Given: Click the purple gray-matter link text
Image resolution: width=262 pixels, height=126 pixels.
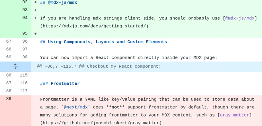Looking at the screenshot, I should [x=234, y=115].
